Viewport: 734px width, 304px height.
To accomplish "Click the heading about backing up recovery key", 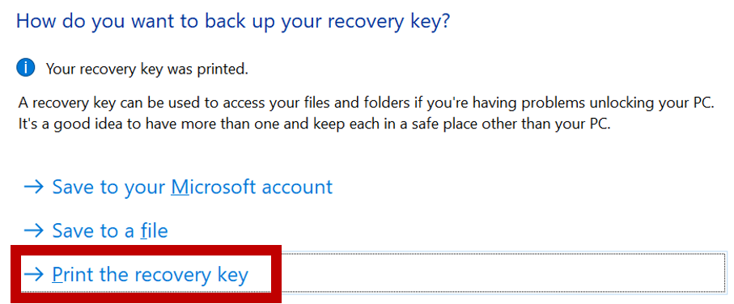I will click(x=233, y=23).
